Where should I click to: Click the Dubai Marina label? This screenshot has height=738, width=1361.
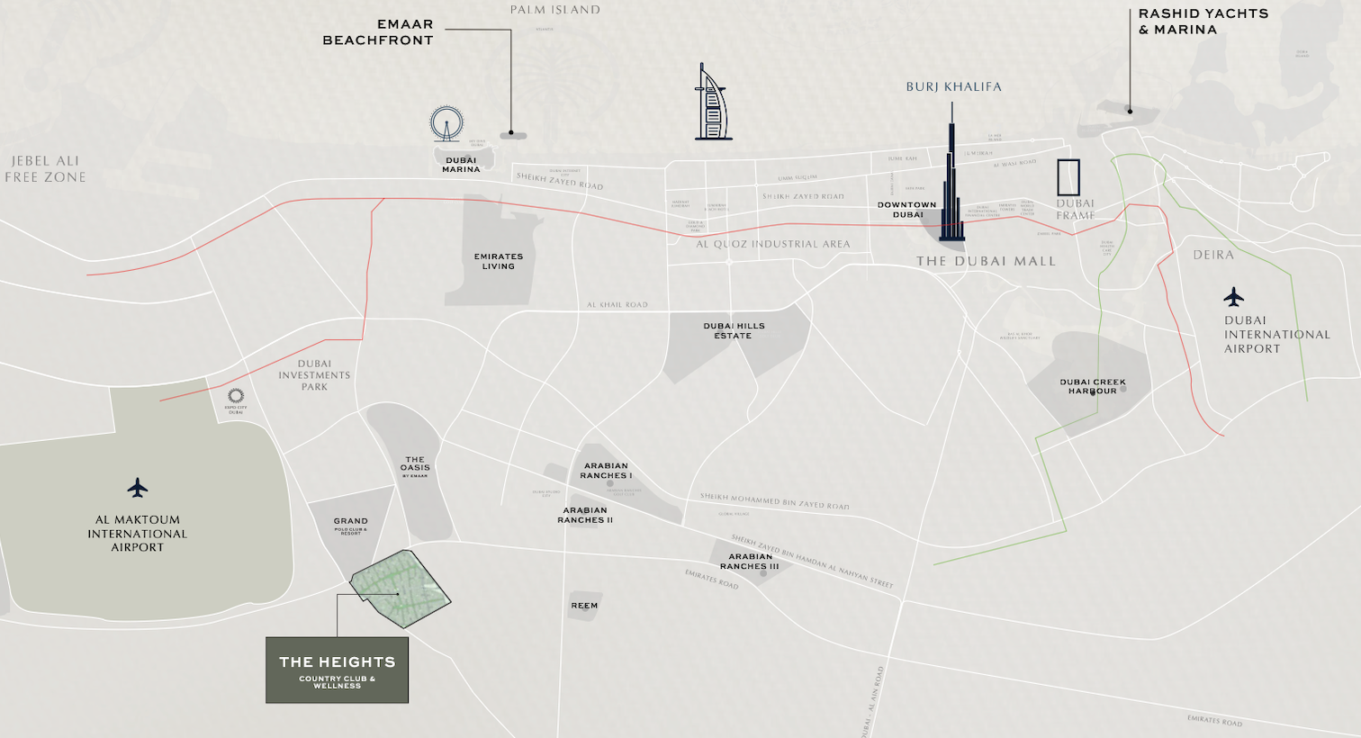[461, 165]
